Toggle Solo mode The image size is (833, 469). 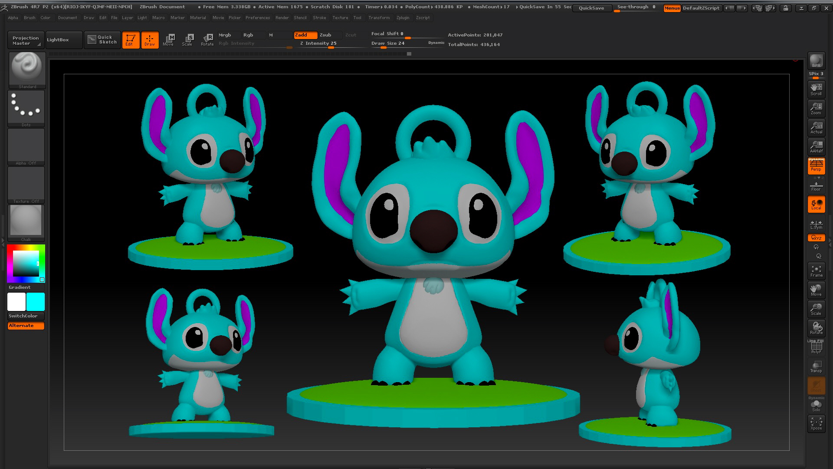[816, 406]
